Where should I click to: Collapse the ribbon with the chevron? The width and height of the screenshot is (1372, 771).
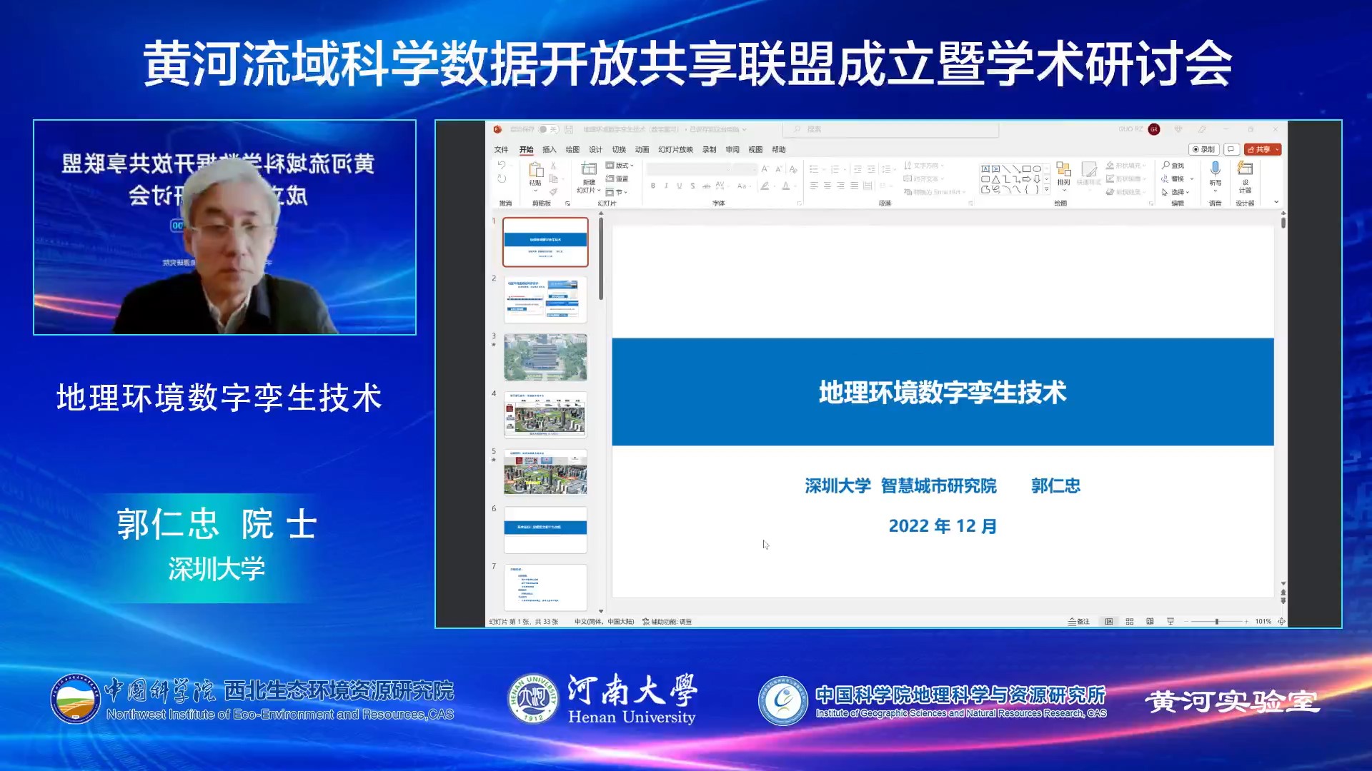point(1276,202)
